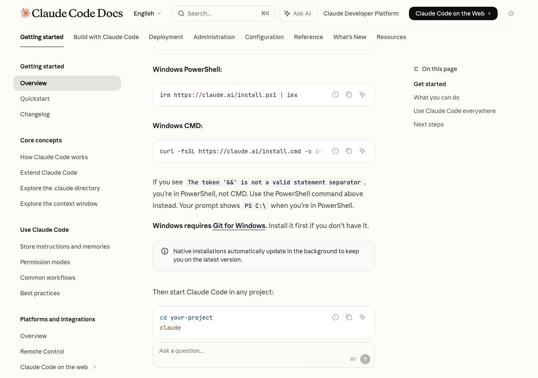
Task: Jump to What you can do section
Action: click(x=436, y=97)
